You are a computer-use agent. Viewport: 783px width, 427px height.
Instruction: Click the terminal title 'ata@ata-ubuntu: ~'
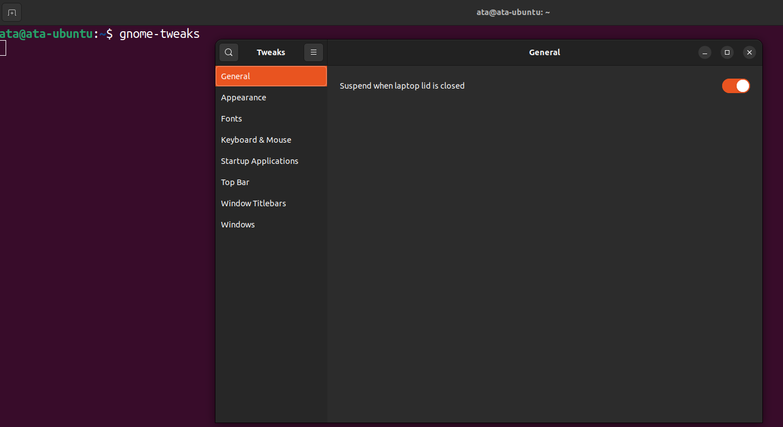point(513,12)
